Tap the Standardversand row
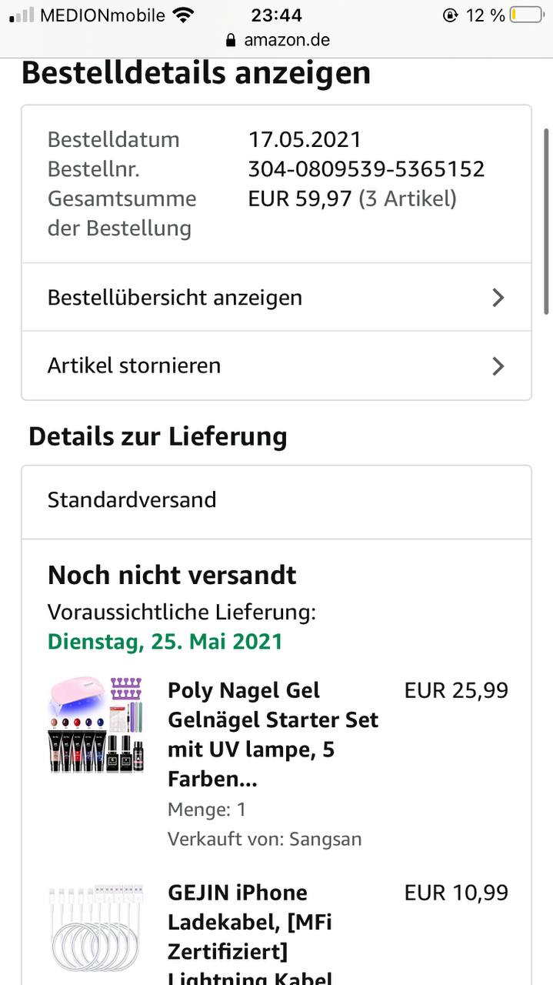Image resolution: width=553 pixels, height=985 pixels. coord(276,500)
